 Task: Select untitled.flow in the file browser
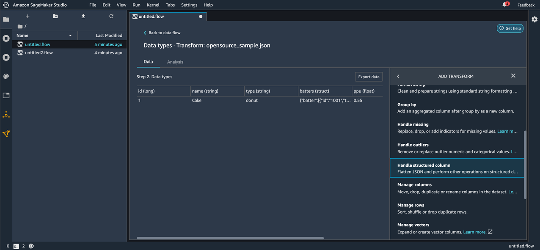coord(69,44)
